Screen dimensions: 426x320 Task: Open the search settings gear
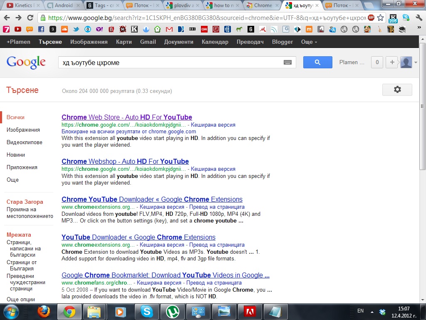pos(397,90)
